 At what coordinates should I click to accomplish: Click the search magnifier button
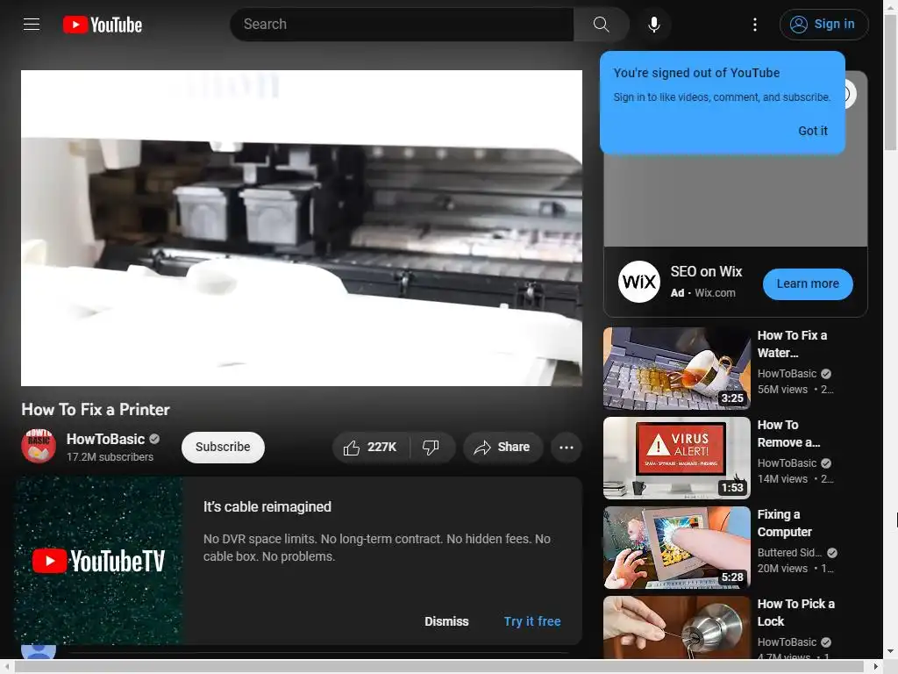coord(601,24)
